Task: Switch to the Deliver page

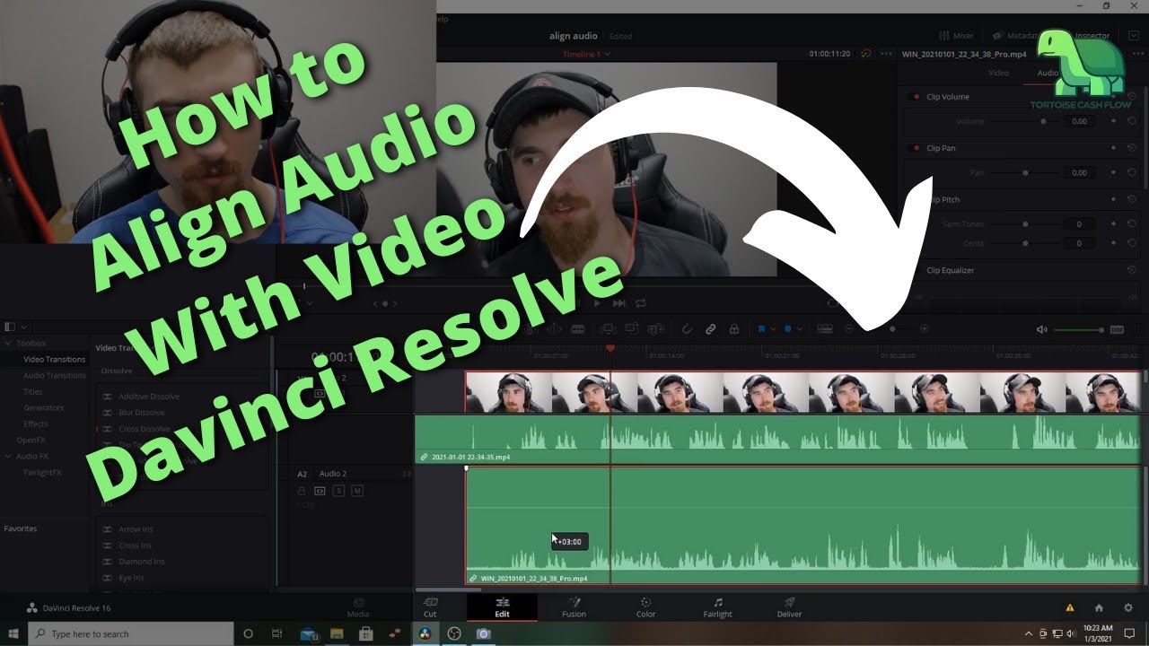Action: tap(789, 607)
